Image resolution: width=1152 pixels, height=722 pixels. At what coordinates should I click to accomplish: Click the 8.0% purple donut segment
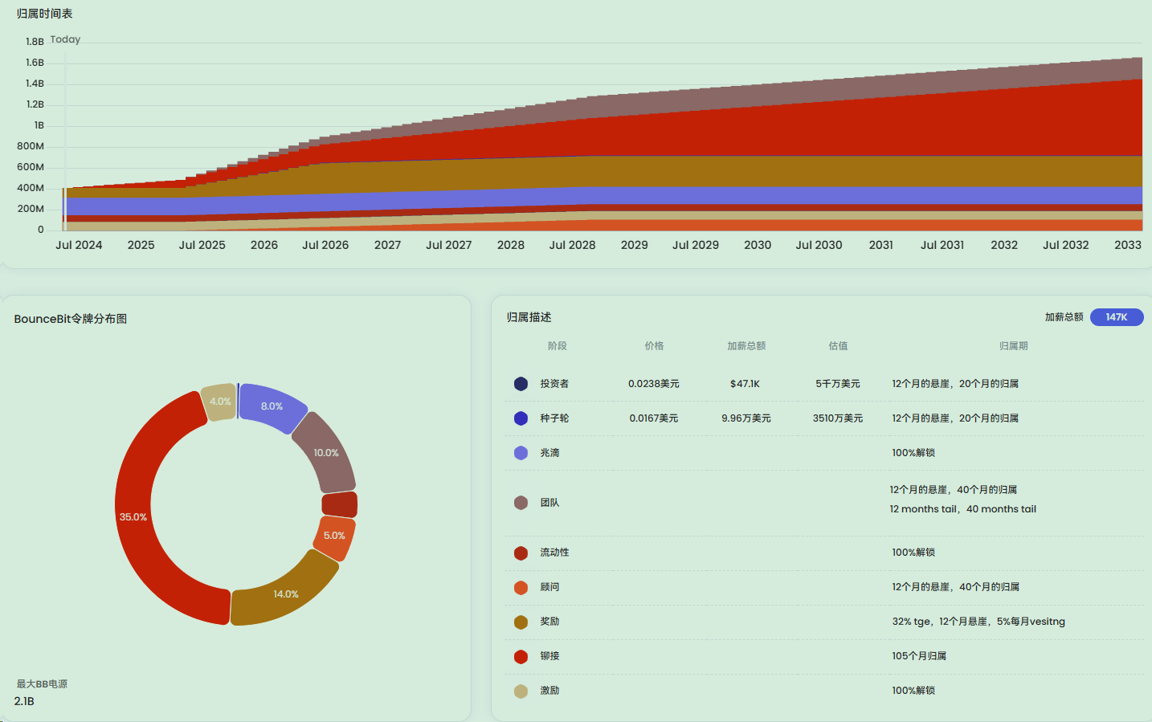coord(272,406)
